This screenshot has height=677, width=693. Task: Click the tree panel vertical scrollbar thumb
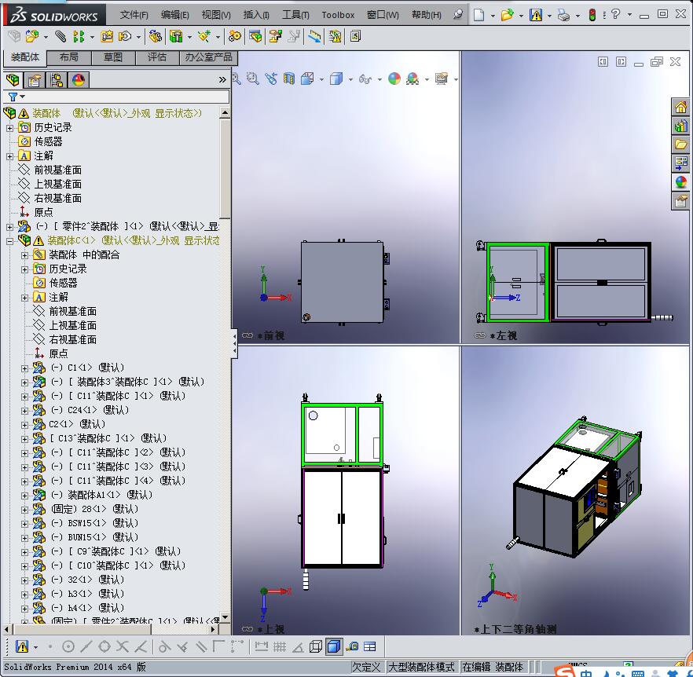coord(225,168)
